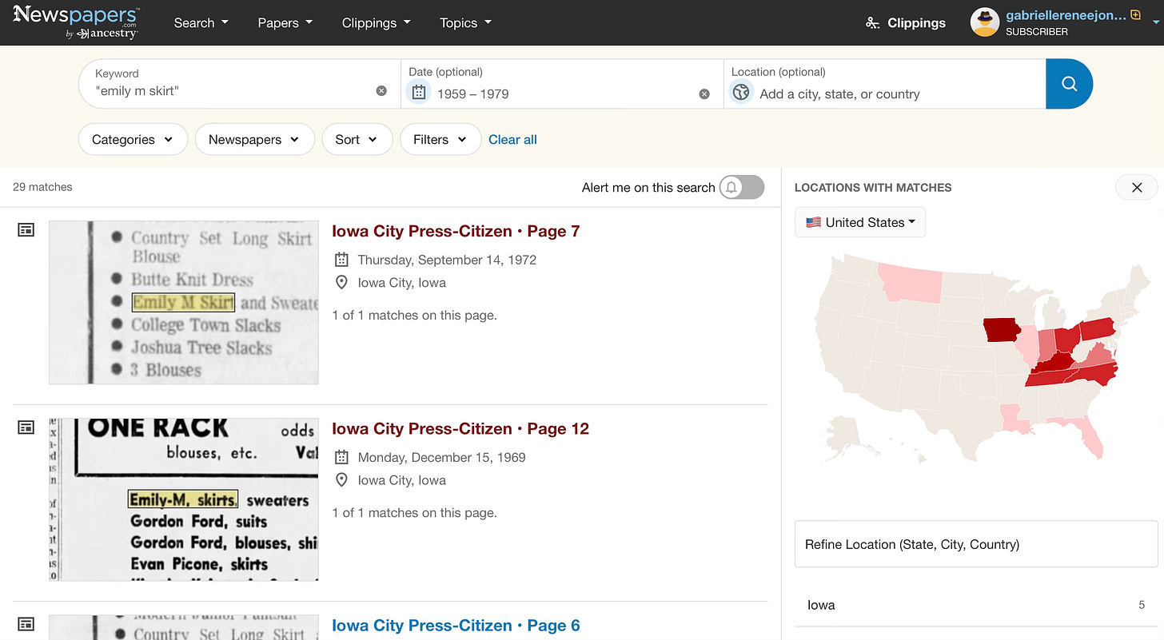Image resolution: width=1164 pixels, height=640 pixels.
Task: Click the location globe icon
Action: 741,93
